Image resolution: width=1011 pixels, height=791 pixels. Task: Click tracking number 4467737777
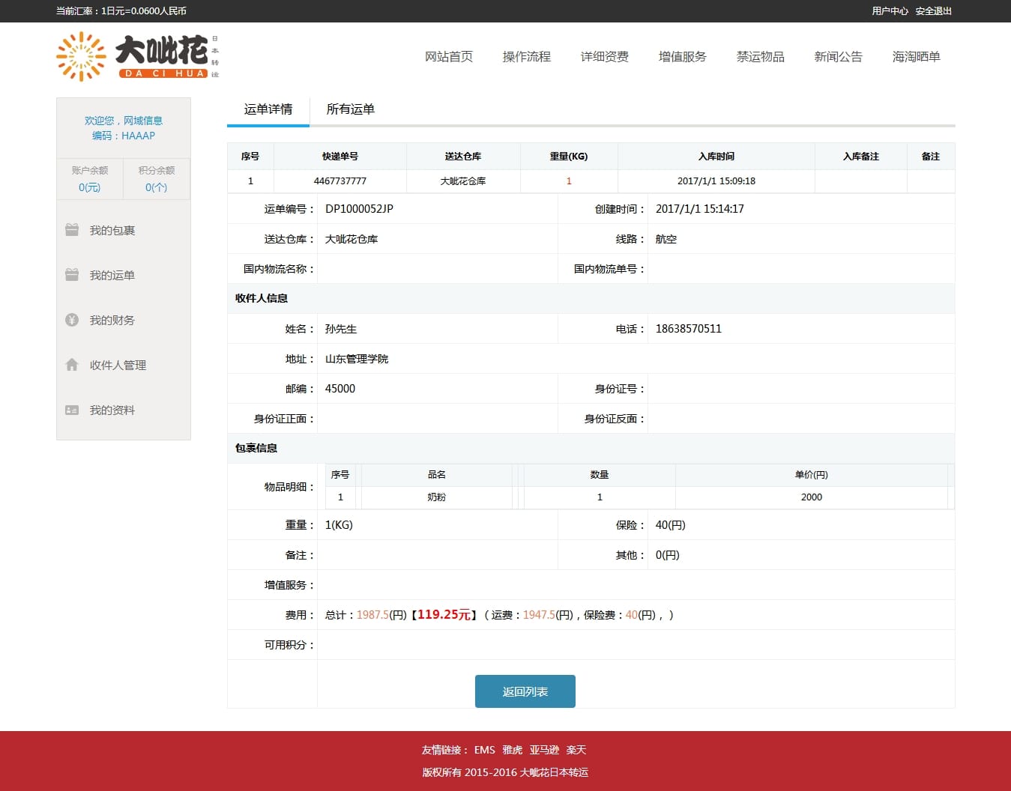tap(340, 181)
